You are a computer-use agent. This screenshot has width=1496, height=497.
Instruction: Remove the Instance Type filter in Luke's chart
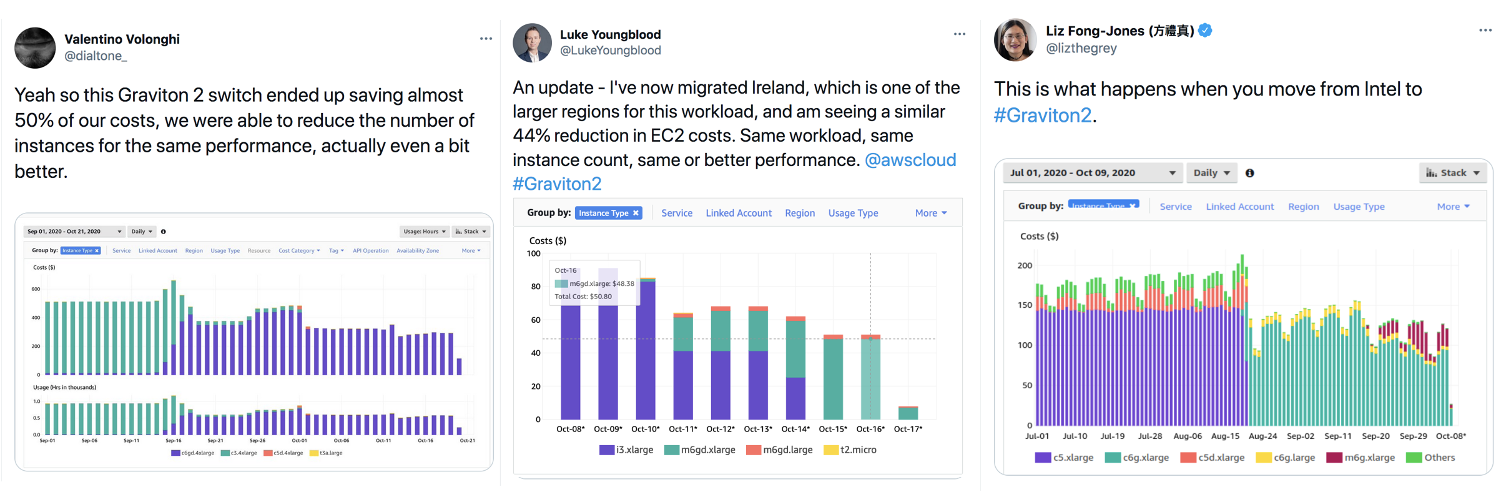636,213
